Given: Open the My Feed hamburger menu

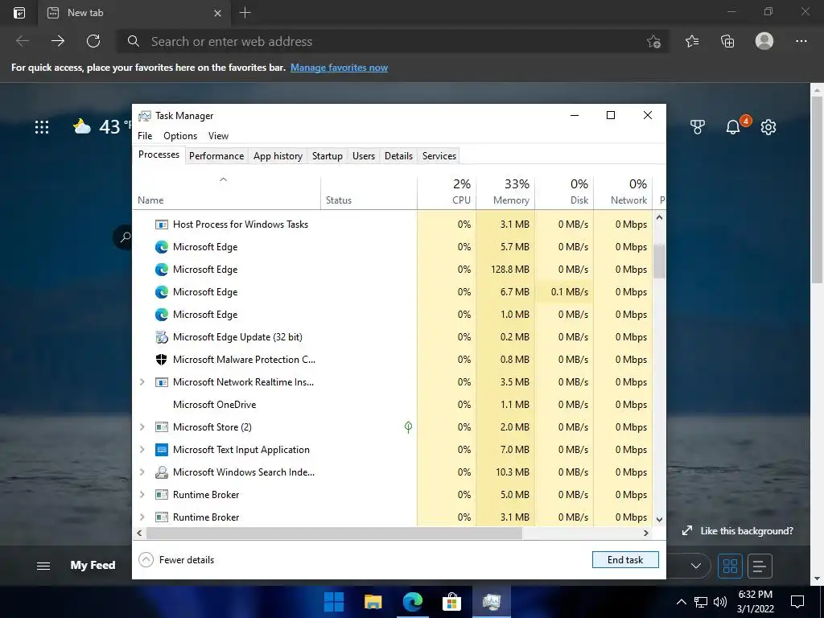Looking at the screenshot, I should 43,566.
